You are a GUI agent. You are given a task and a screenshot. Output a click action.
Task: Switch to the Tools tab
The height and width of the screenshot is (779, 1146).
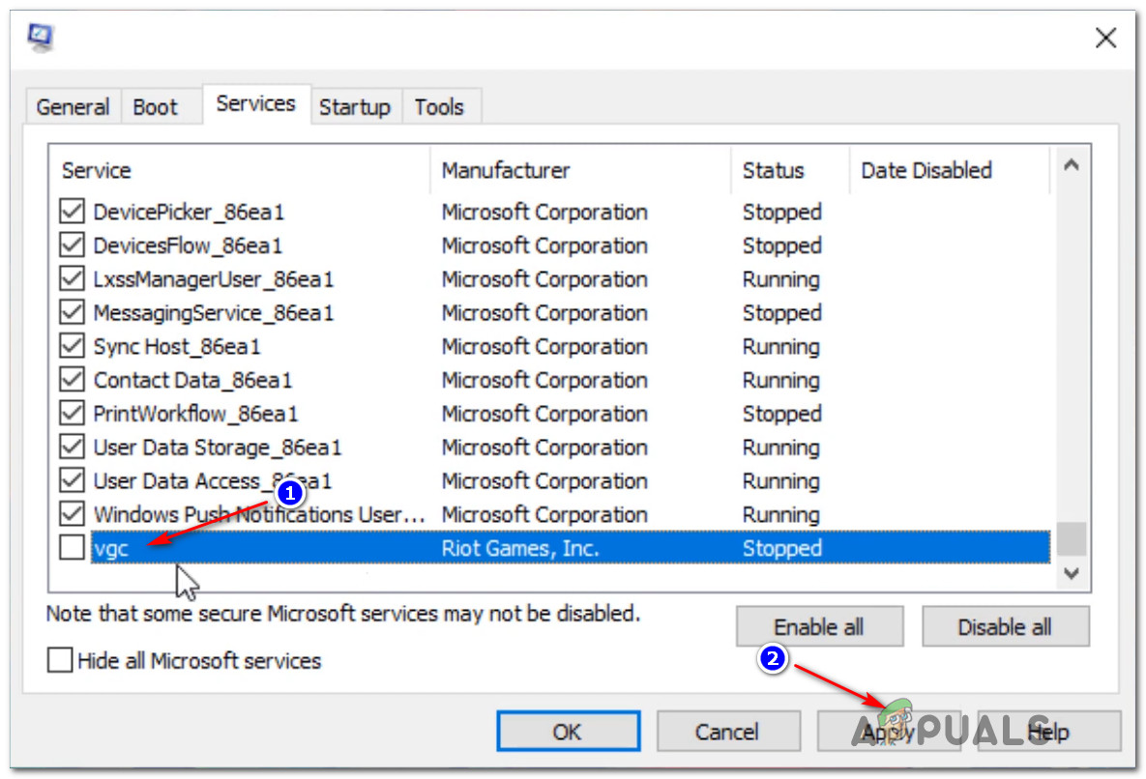[440, 106]
